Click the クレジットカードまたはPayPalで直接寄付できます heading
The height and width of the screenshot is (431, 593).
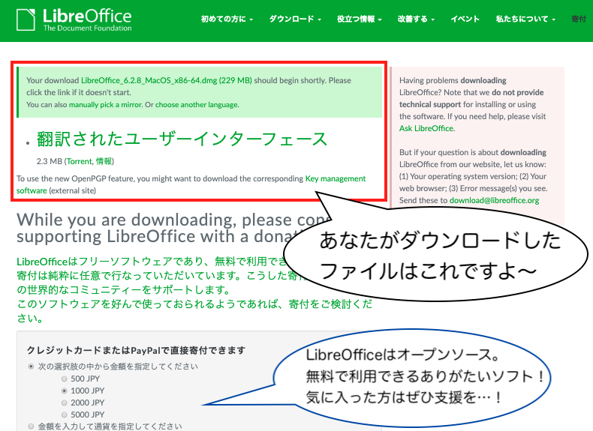(x=136, y=351)
